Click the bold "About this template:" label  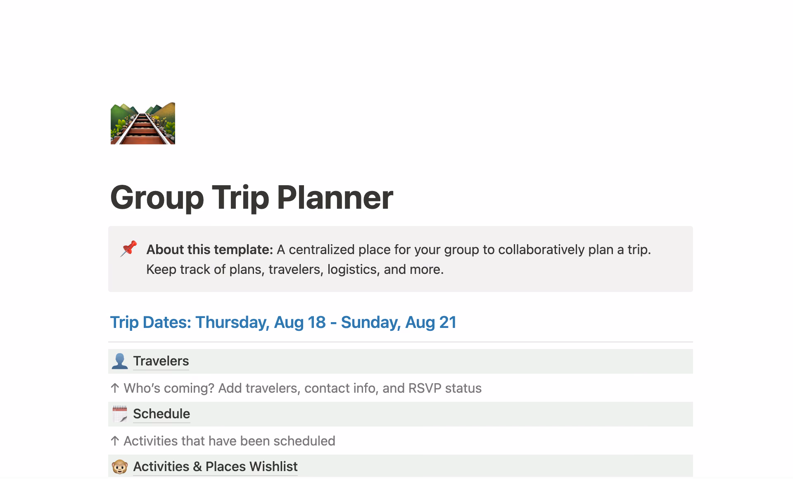[x=209, y=250]
